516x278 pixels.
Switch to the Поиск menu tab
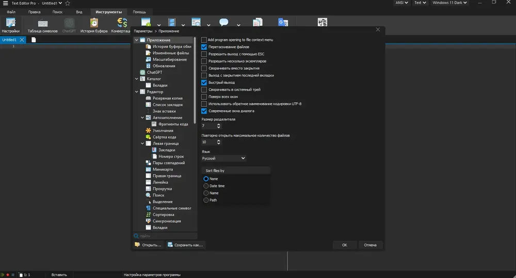57,12
